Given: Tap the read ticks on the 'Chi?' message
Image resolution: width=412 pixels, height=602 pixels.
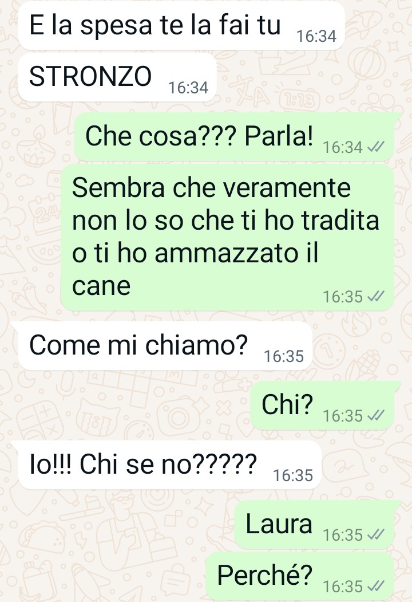Looking at the screenshot, I should click(x=375, y=415).
